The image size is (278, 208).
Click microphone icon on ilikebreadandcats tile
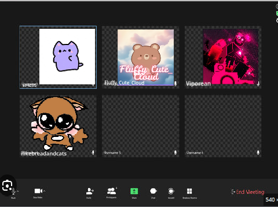93,153
